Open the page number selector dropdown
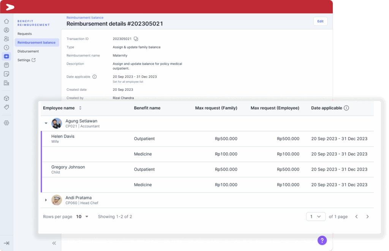 coord(316,216)
